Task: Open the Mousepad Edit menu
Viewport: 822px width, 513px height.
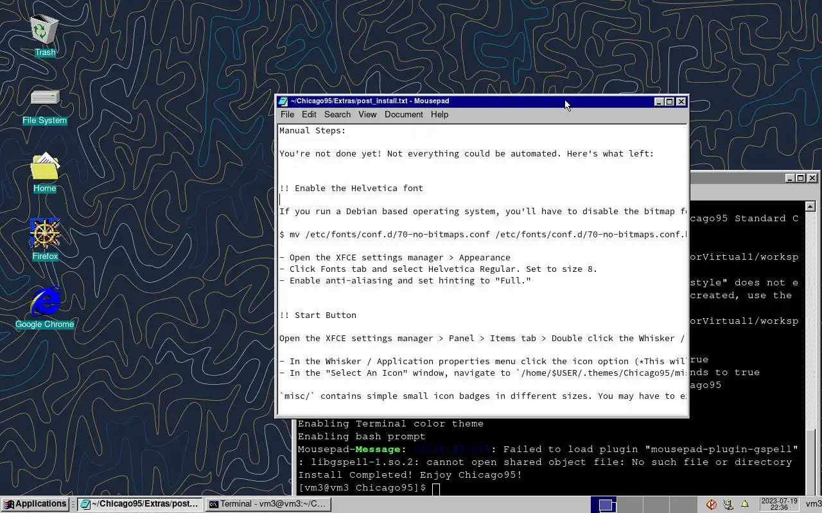Action: [x=309, y=115]
